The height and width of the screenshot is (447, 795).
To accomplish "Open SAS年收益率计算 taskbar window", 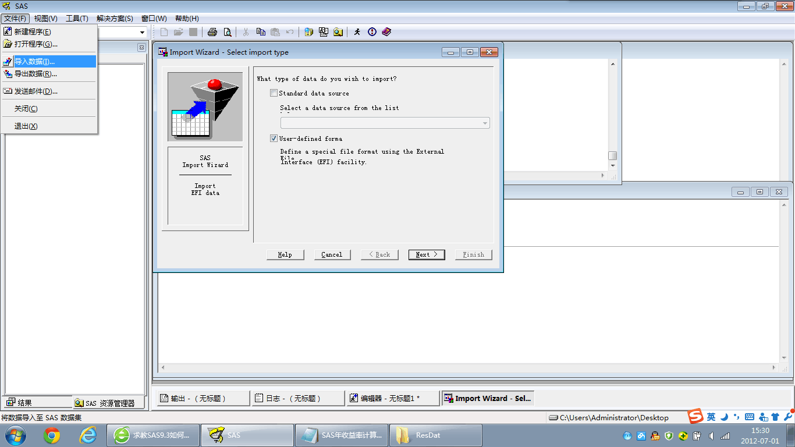I will click(x=341, y=435).
